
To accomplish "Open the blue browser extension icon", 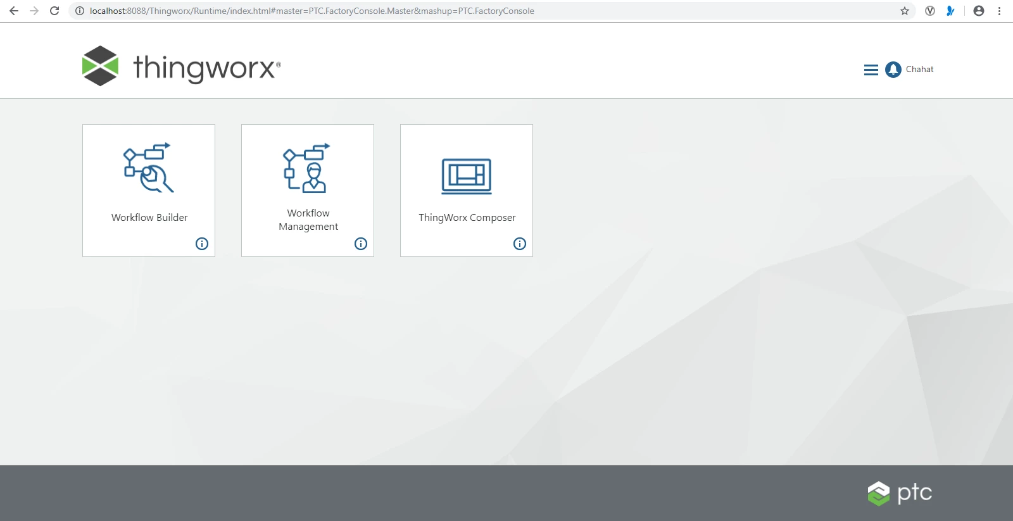I will [950, 11].
